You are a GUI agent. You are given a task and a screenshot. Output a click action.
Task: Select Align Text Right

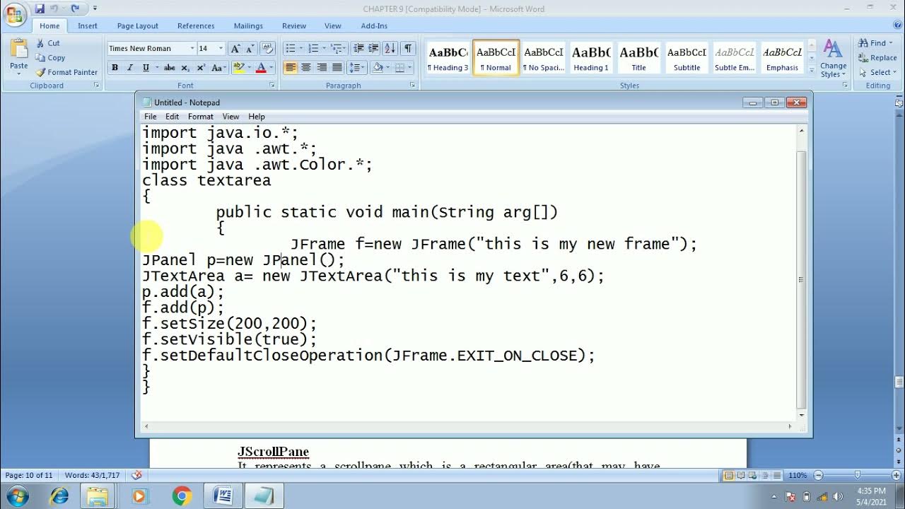[x=322, y=68]
